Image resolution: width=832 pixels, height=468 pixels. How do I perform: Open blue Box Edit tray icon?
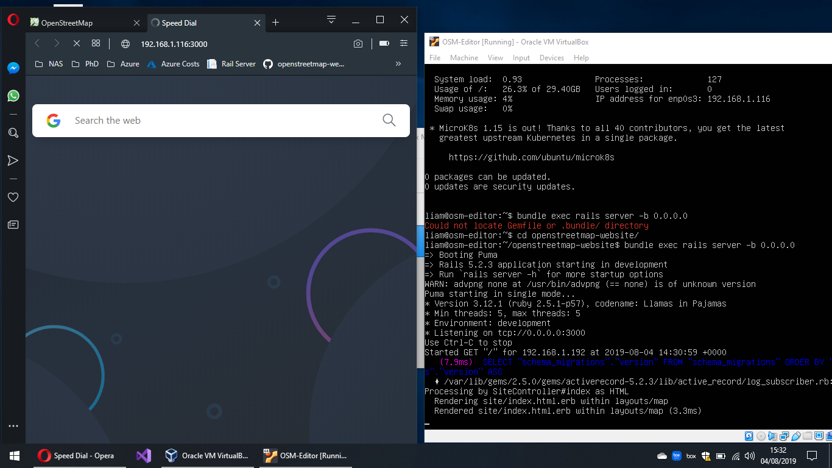[x=677, y=456]
